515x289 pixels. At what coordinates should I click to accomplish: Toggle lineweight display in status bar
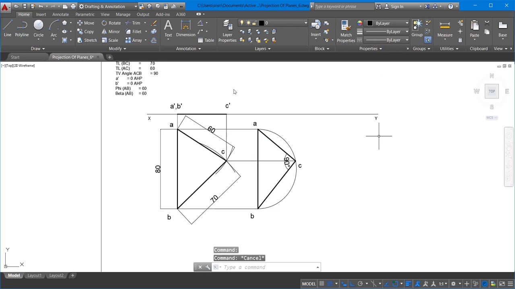coord(408,284)
